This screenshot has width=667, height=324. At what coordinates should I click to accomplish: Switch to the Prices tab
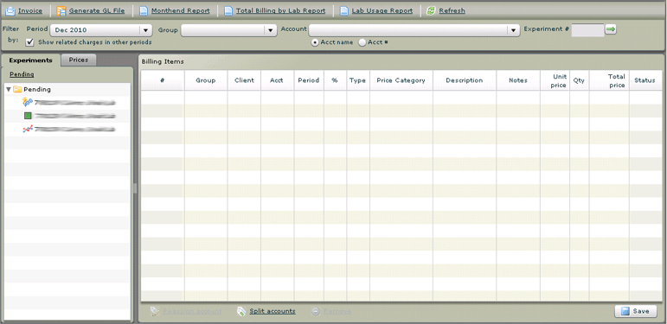click(x=79, y=60)
